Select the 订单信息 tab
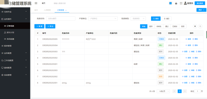The image size is (207, 99). pyautogui.click(x=61, y=10)
